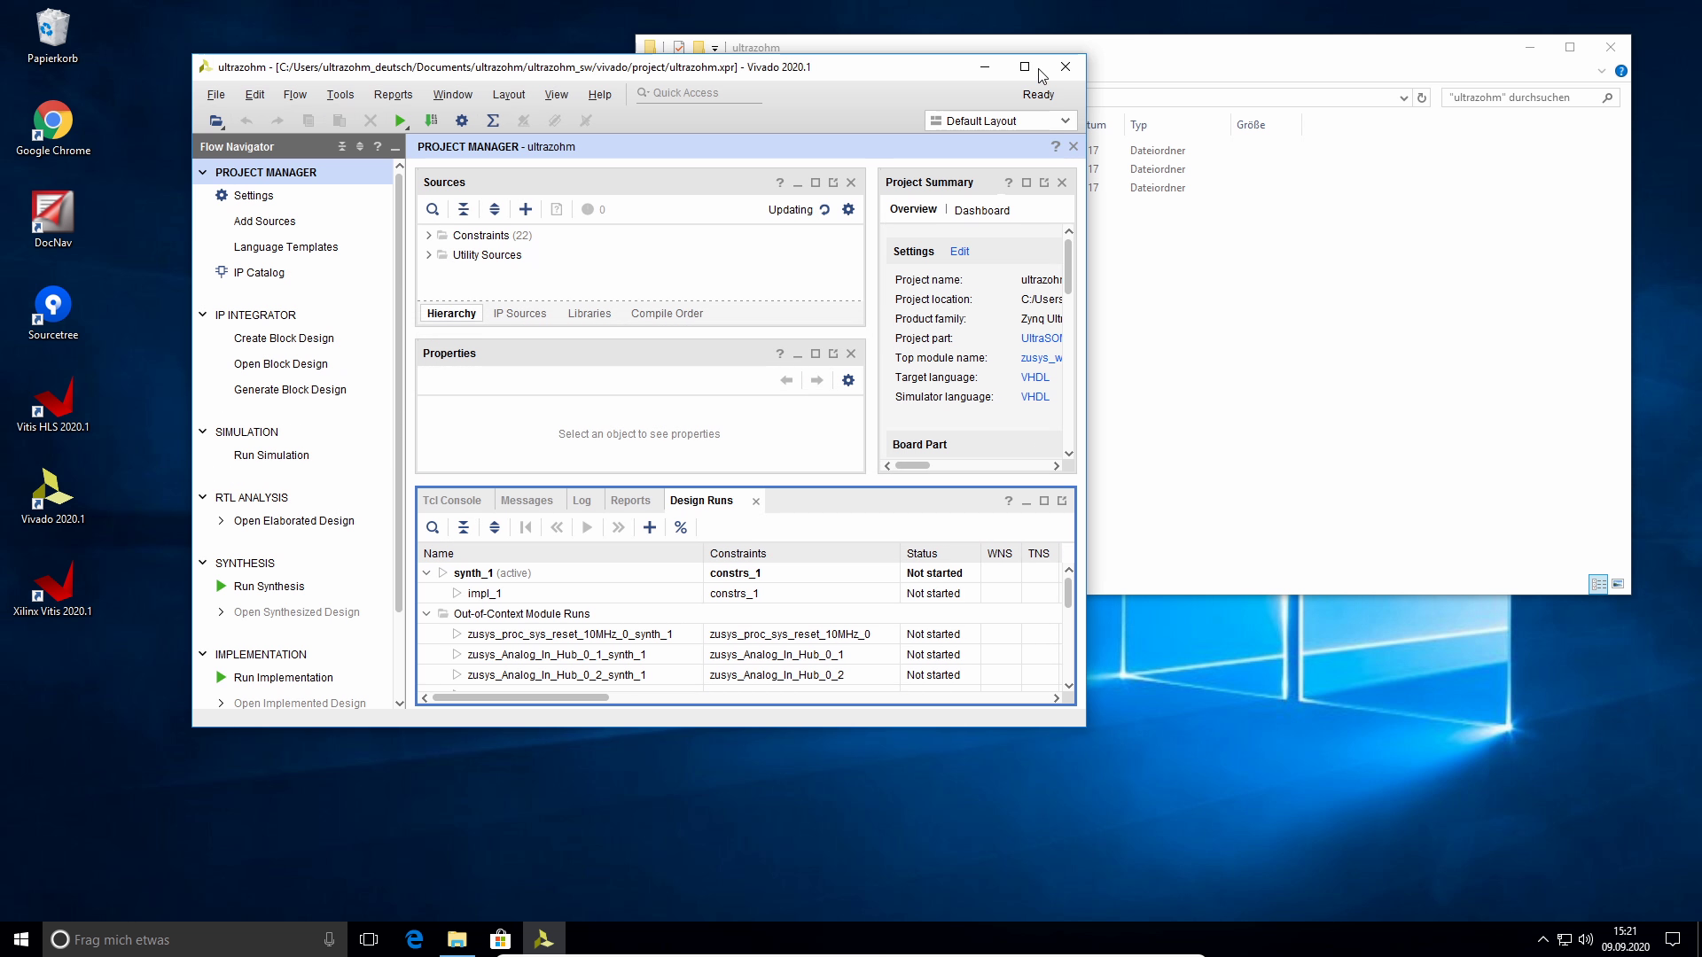1702x957 pixels.
Task: Click the Sigma reports toolbar icon
Action: (493, 121)
